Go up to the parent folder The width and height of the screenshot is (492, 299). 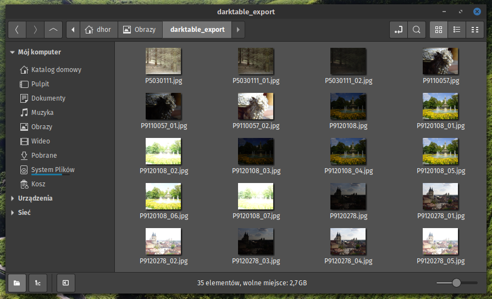(x=53, y=30)
